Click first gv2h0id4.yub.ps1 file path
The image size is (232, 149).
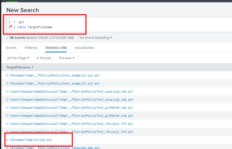tap(70, 108)
